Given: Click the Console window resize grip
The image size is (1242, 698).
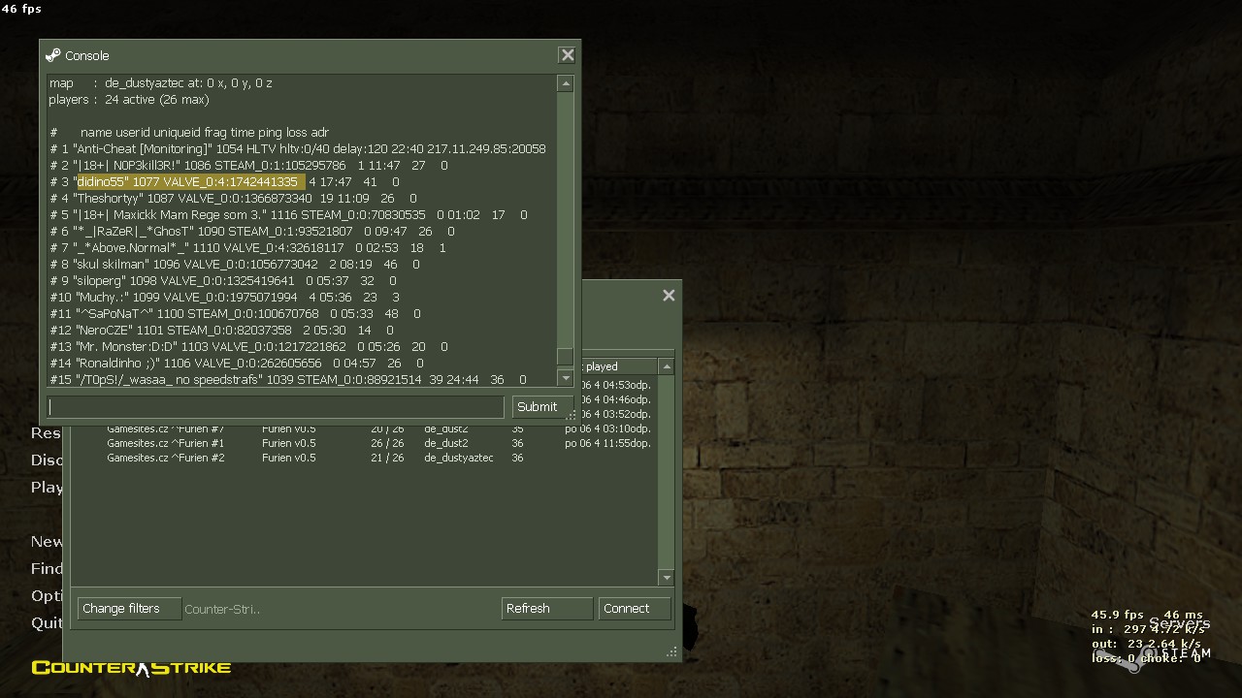Looking at the screenshot, I should (572, 415).
